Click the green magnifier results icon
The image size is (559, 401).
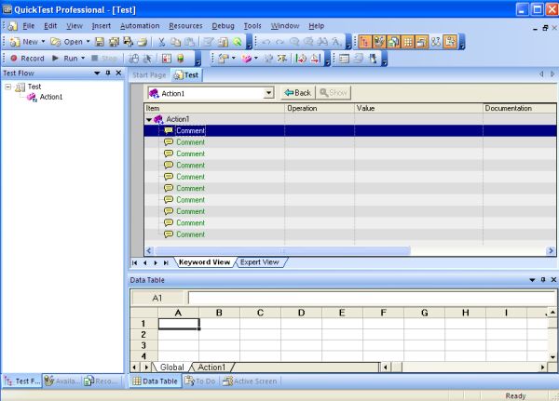(237, 42)
